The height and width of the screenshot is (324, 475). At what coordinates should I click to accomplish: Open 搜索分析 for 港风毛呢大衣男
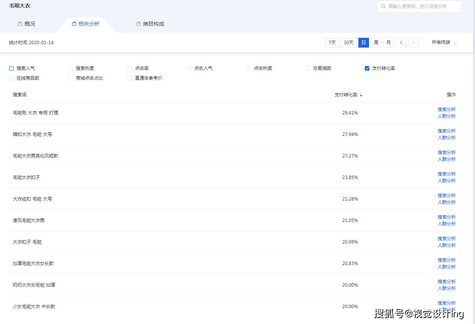coord(447,217)
